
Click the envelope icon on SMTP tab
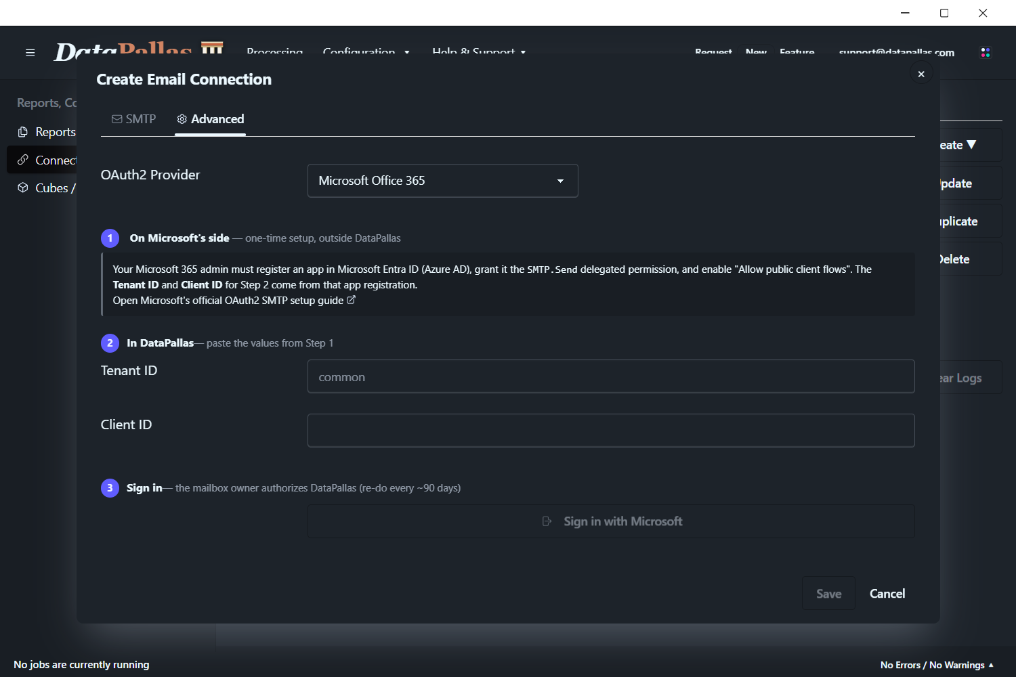pos(117,119)
